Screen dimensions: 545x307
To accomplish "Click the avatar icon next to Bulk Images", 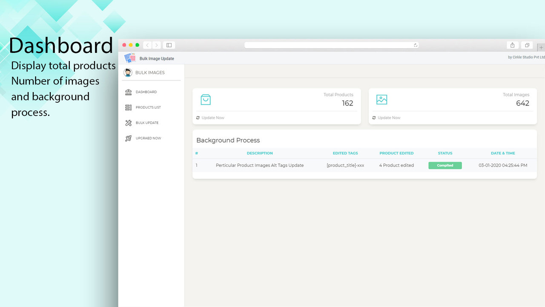I will pyautogui.click(x=128, y=72).
